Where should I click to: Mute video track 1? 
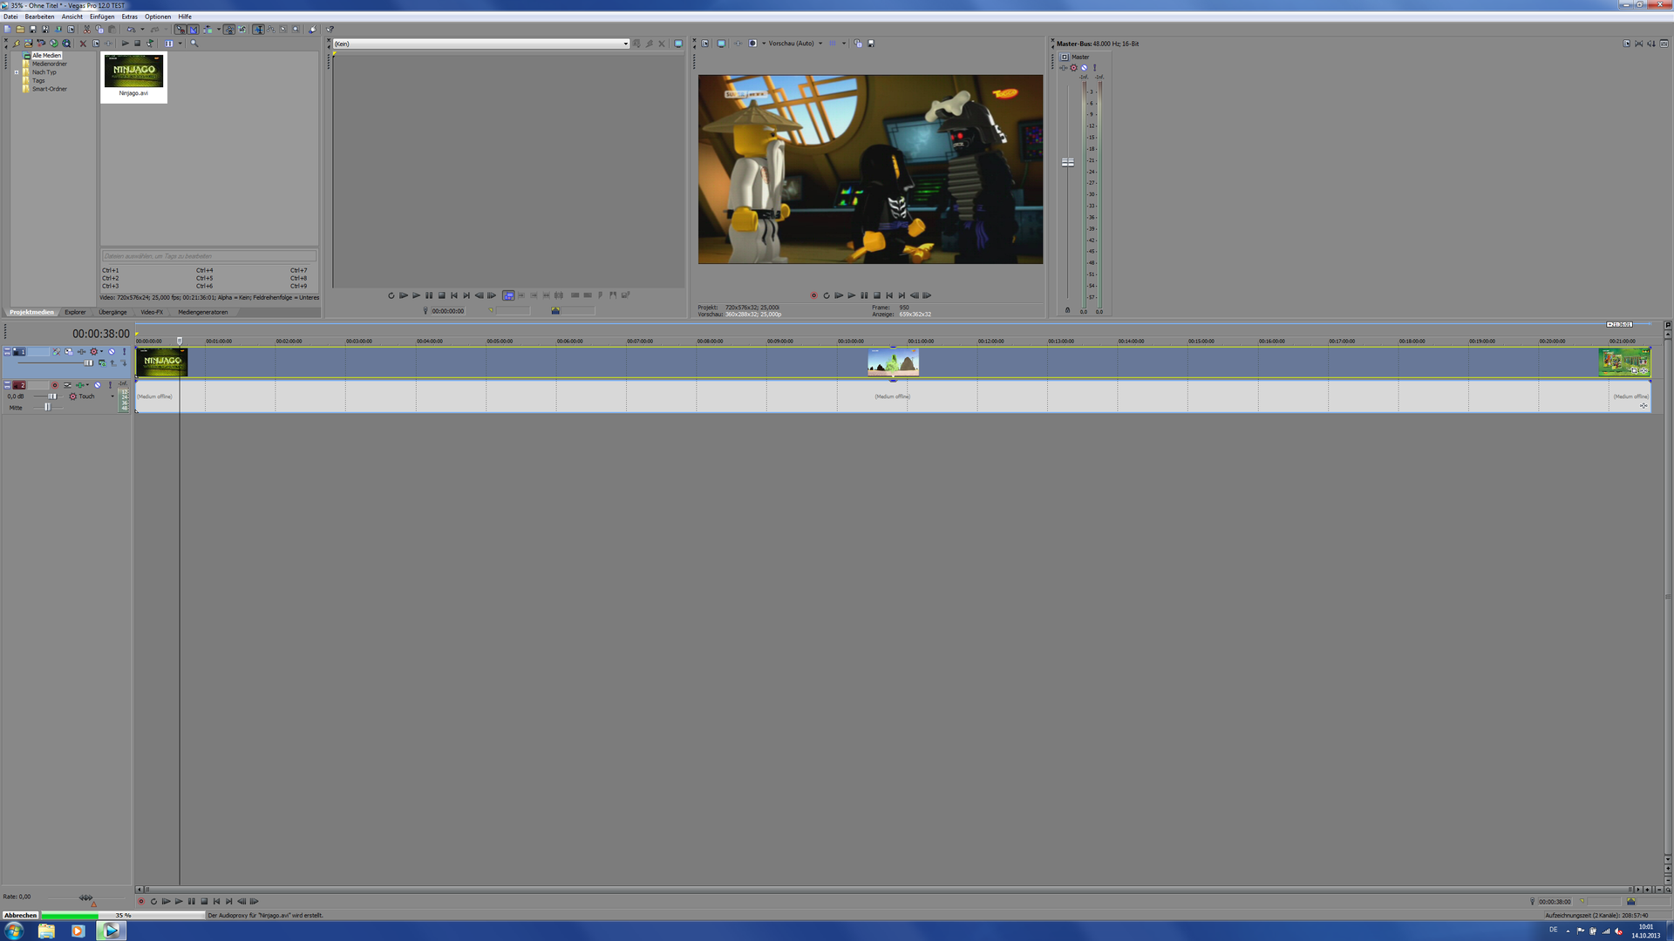112,352
